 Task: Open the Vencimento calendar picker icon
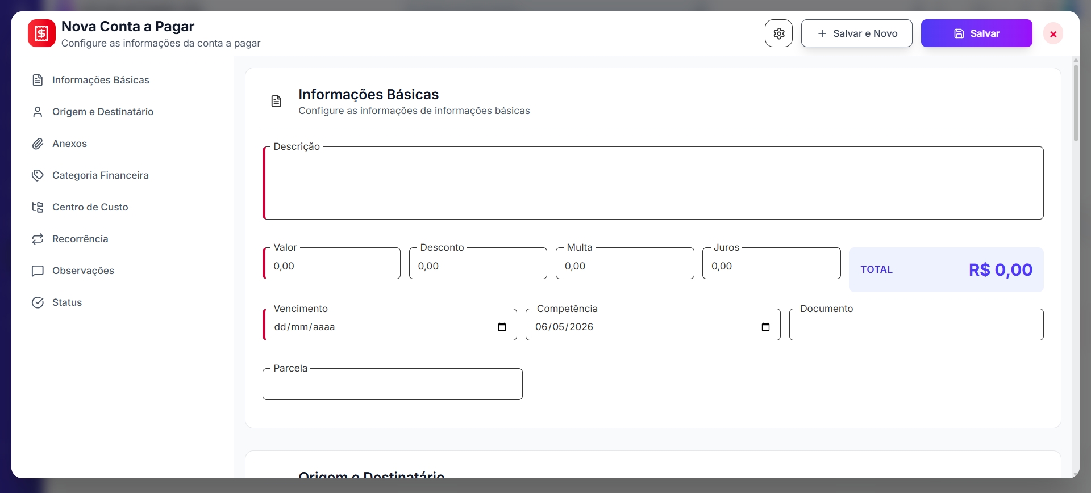(x=502, y=327)
